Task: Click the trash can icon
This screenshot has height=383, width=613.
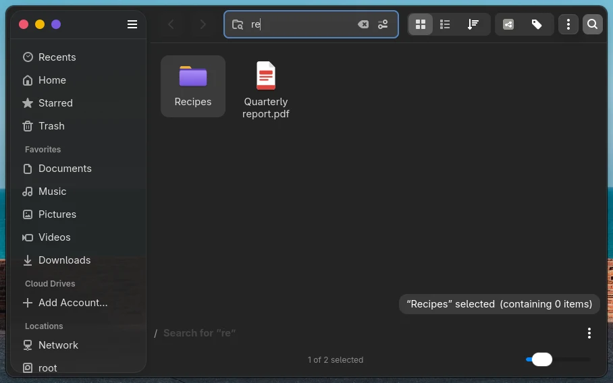Action: pos(28,126)
